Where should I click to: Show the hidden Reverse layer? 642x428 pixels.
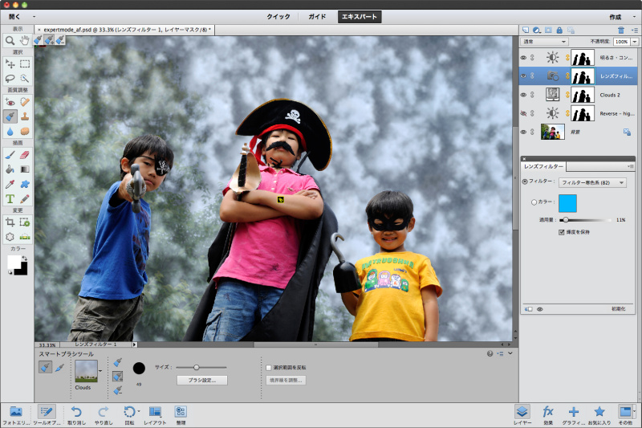523,113
